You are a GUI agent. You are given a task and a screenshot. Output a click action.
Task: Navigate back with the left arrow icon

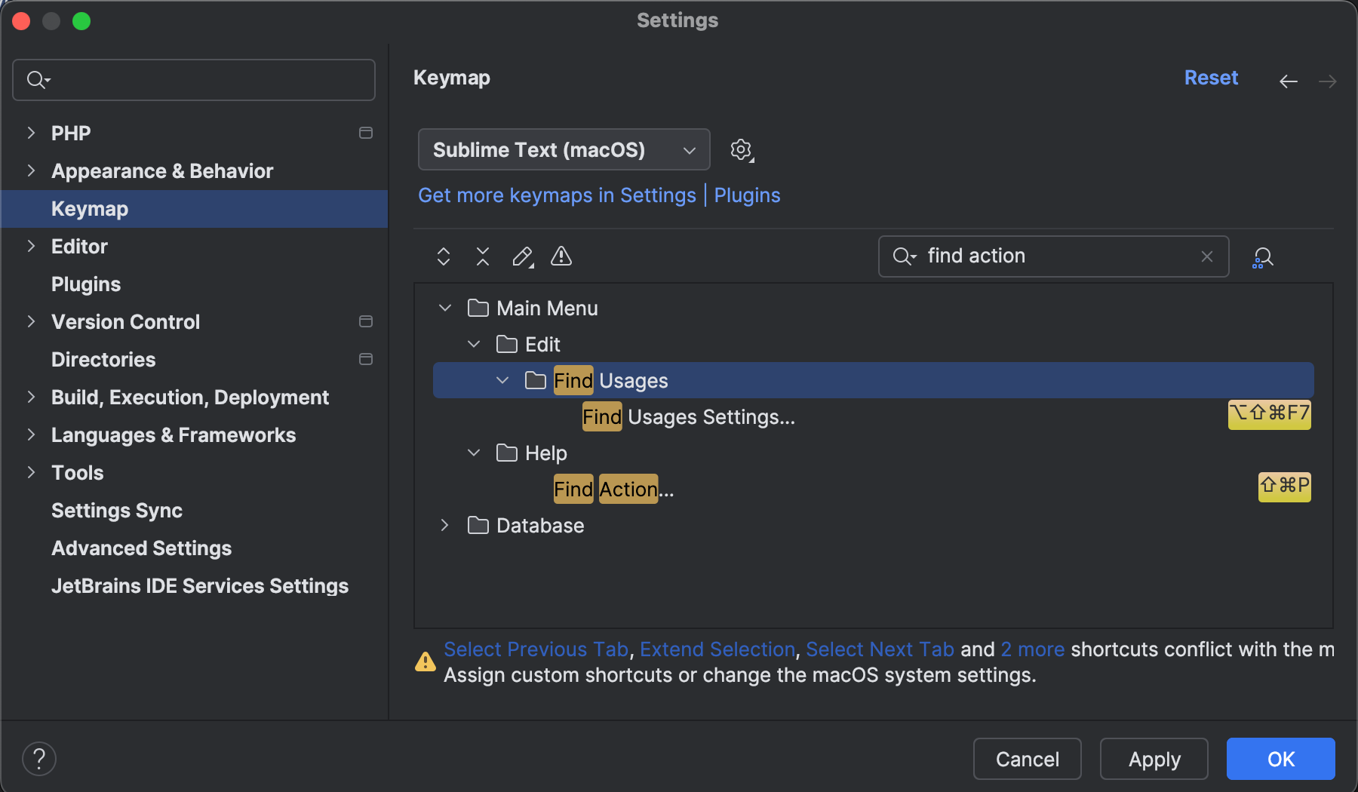[x=1289, y=81]
